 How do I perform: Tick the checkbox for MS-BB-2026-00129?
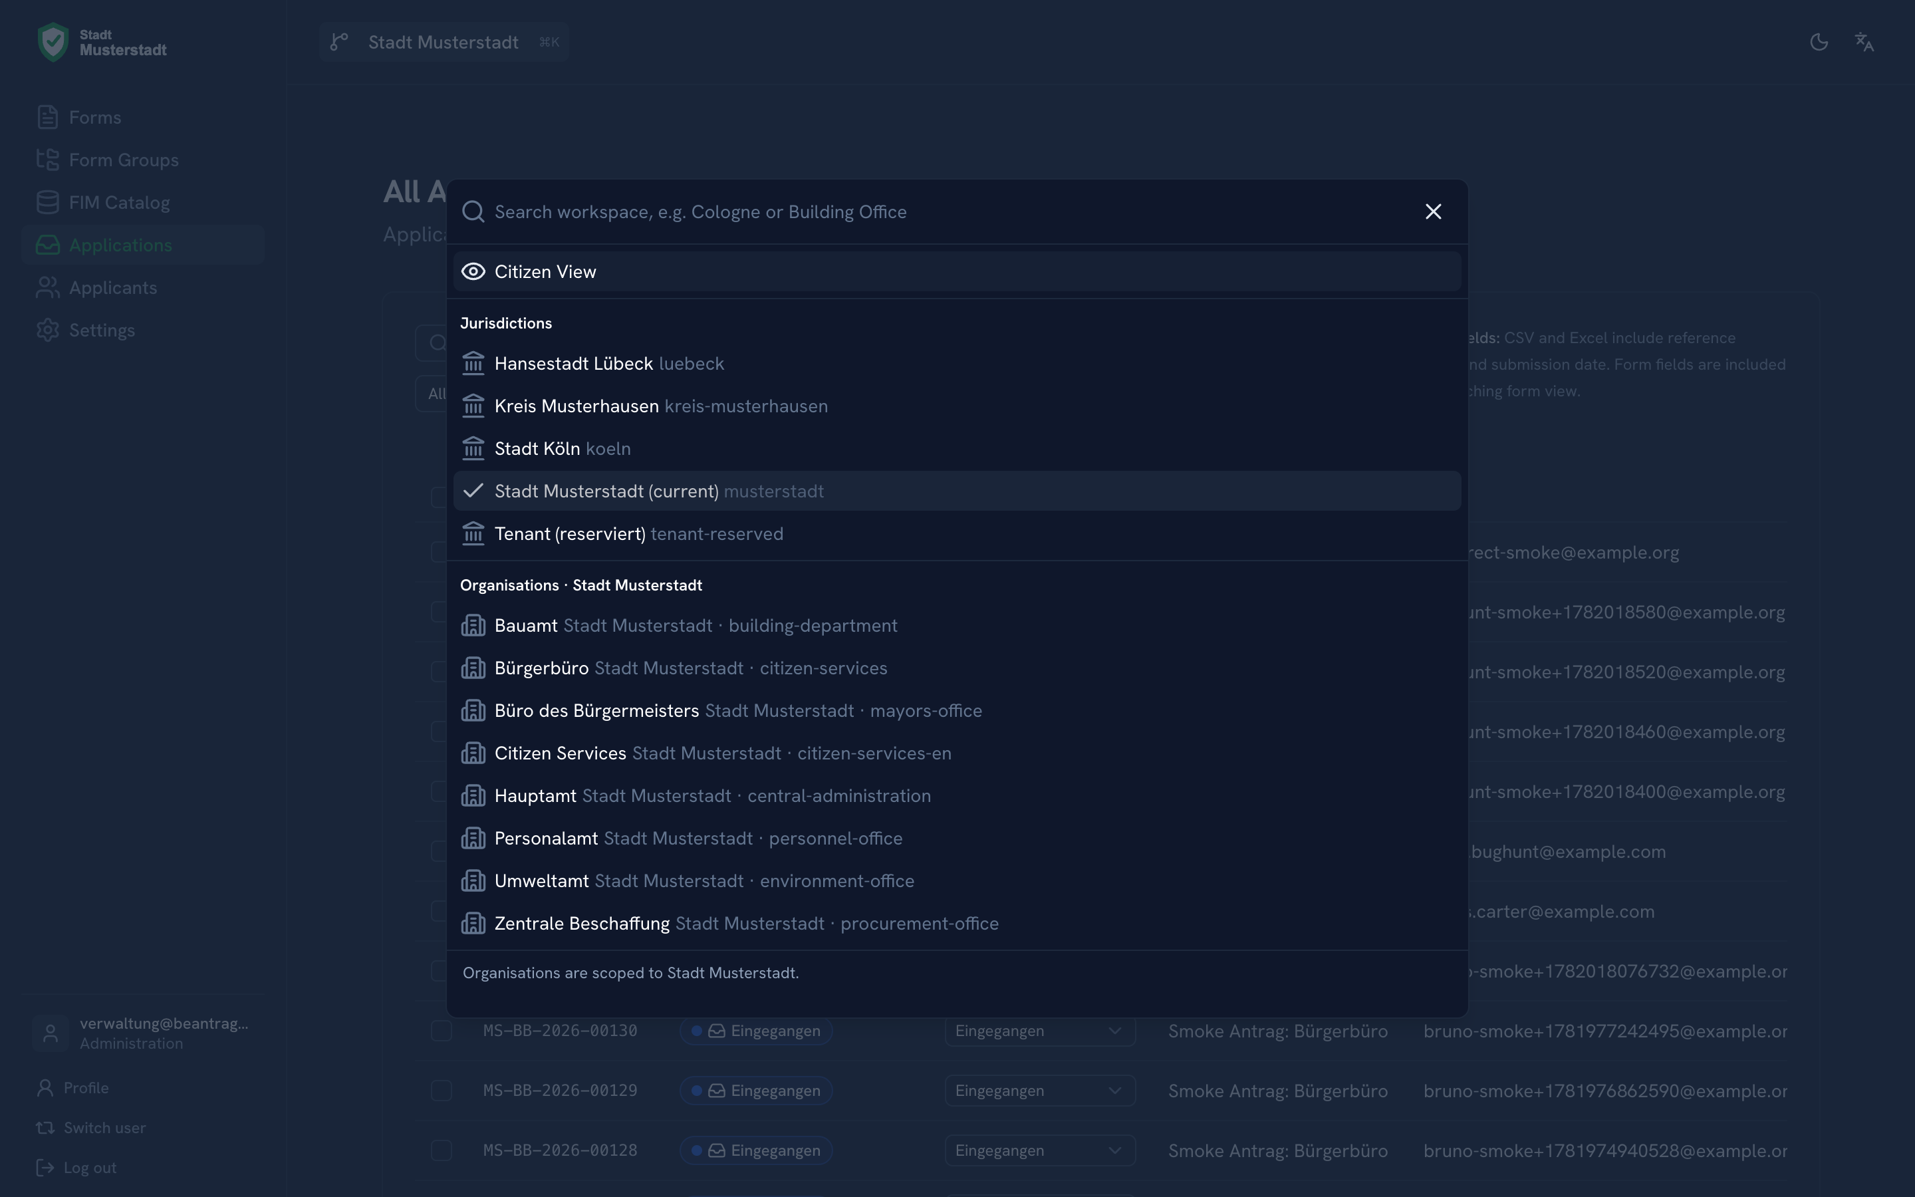coord(442,1090)
